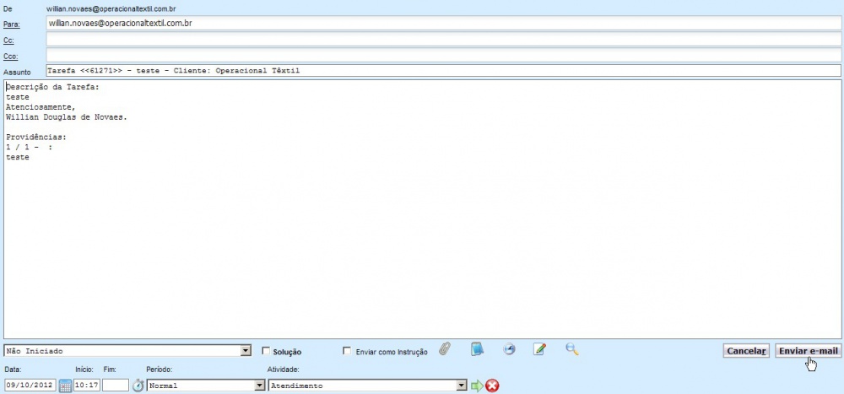Click the magnifying glass search icon
Image resolution: width=844 pixels, height=394 pixels.
point(571,349)
